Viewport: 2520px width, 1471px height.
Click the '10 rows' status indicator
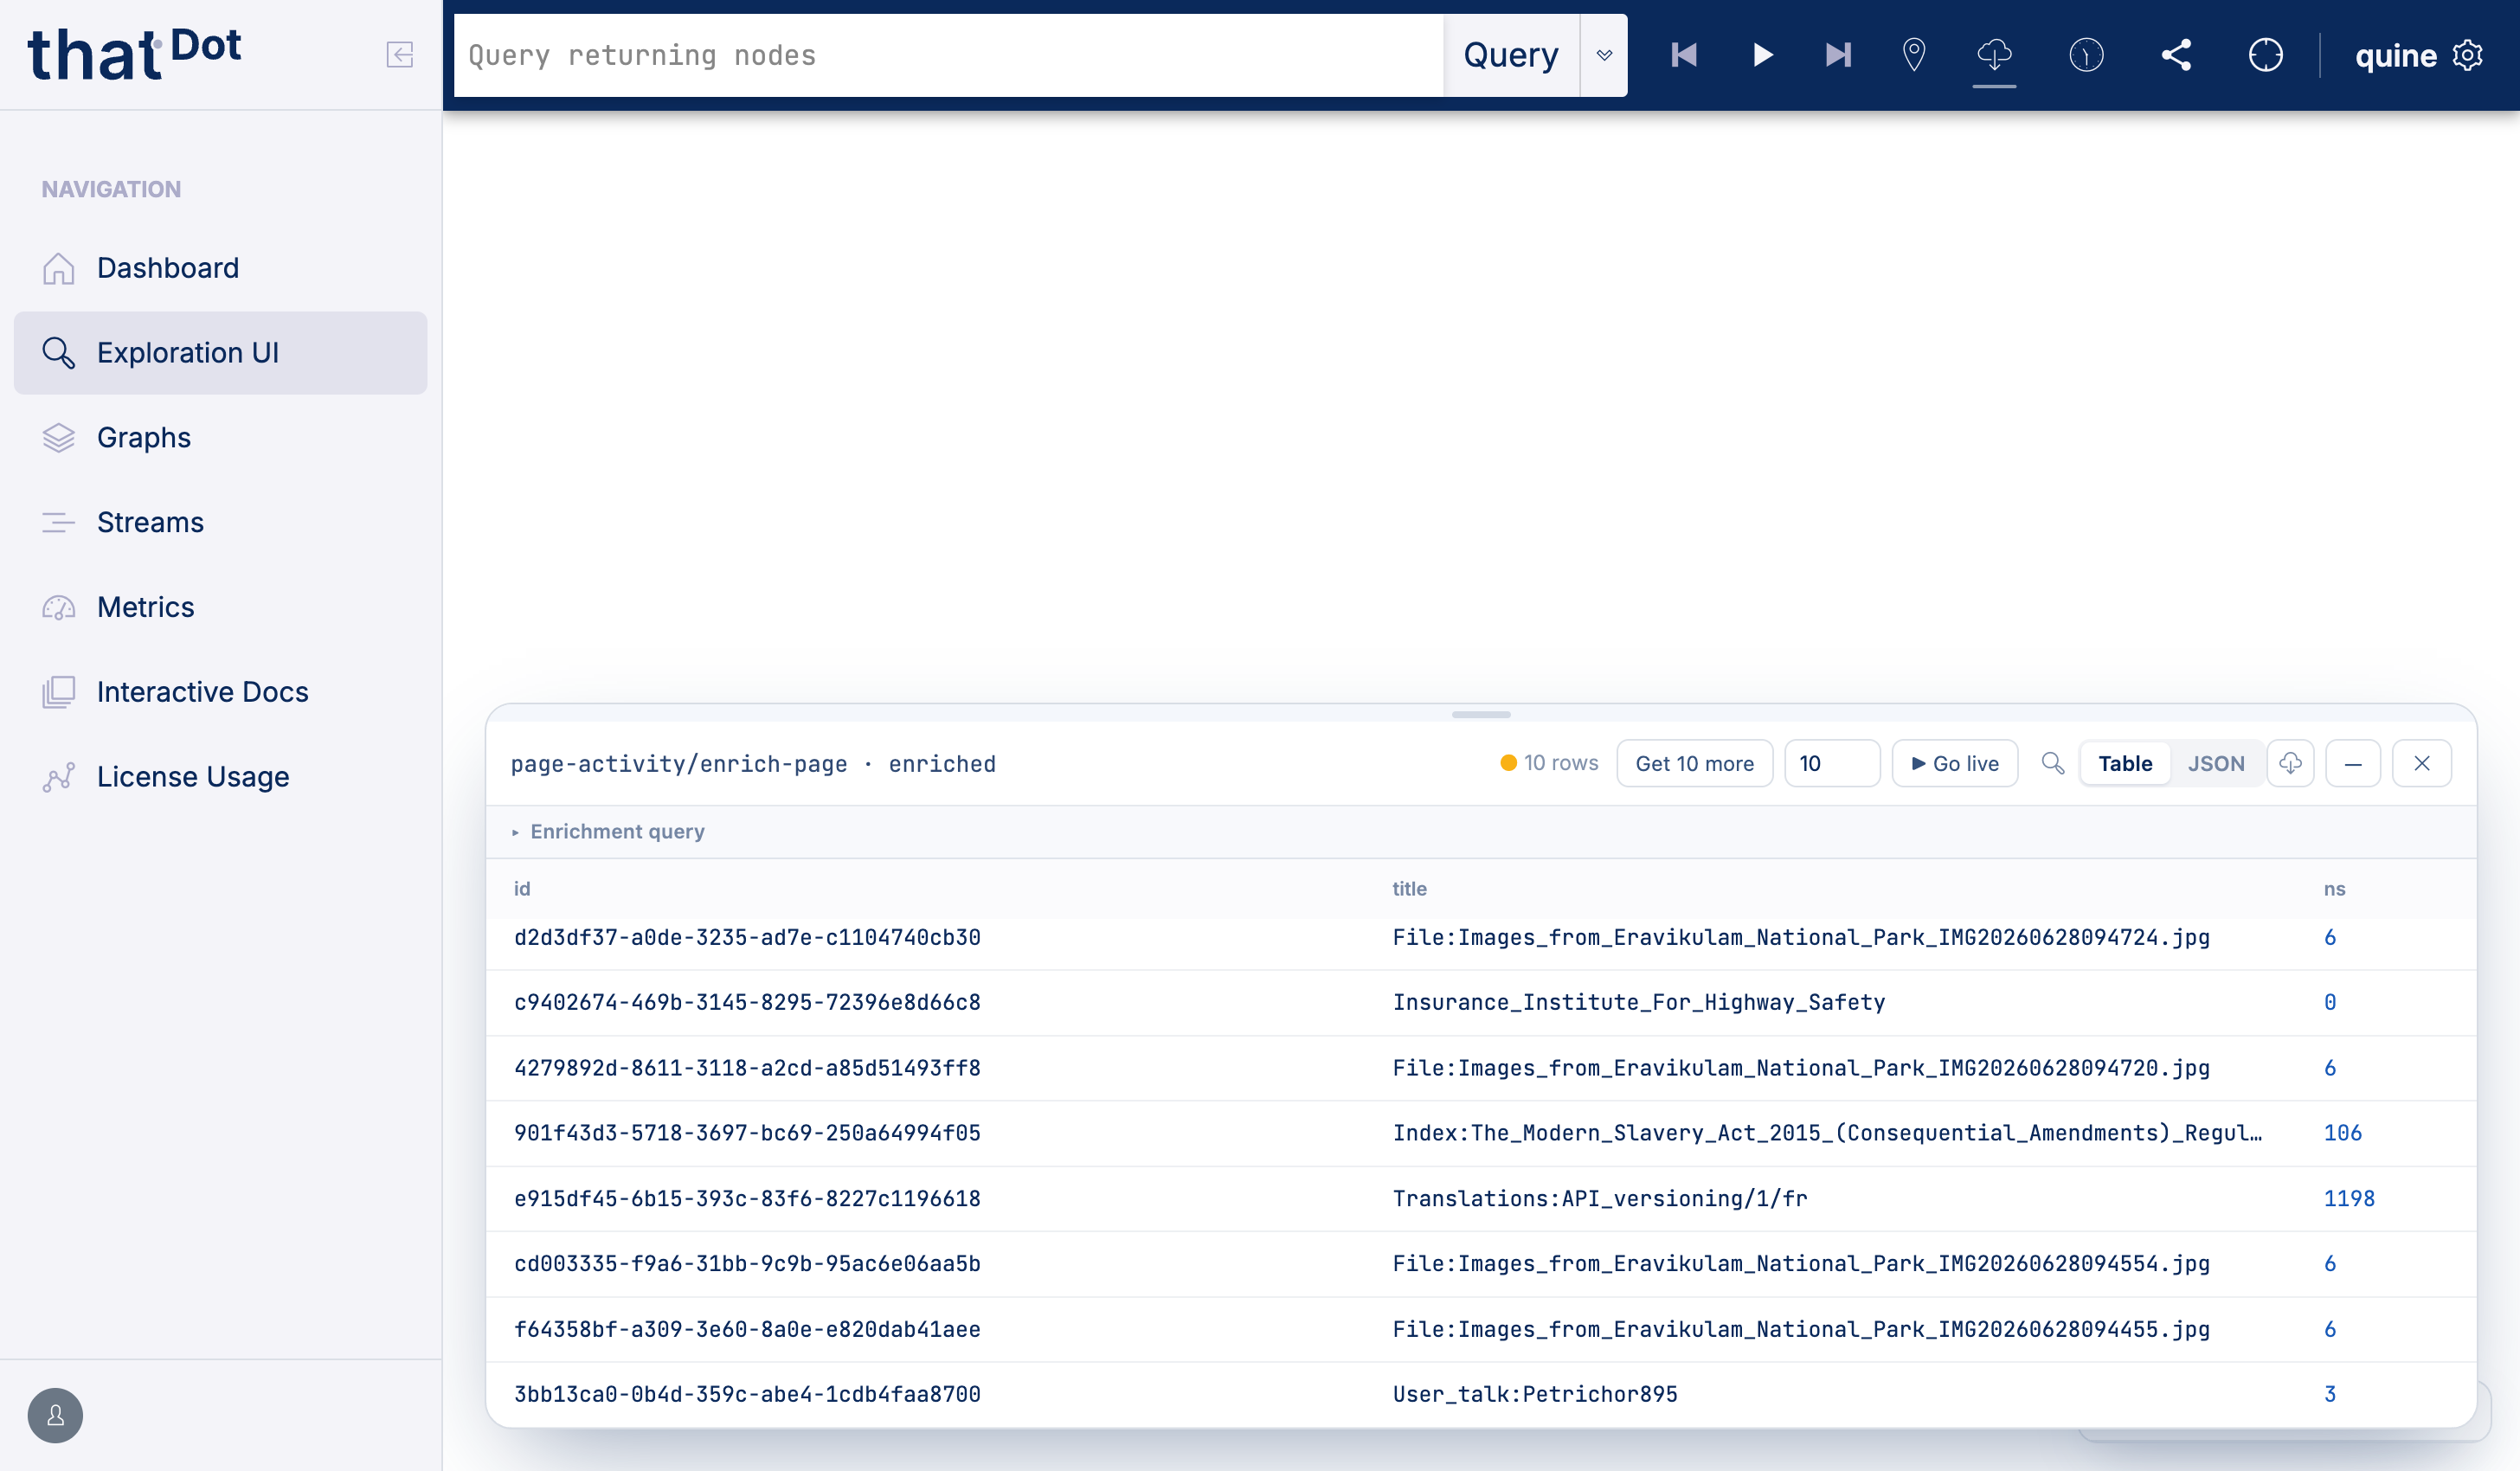pos(1549,763)
